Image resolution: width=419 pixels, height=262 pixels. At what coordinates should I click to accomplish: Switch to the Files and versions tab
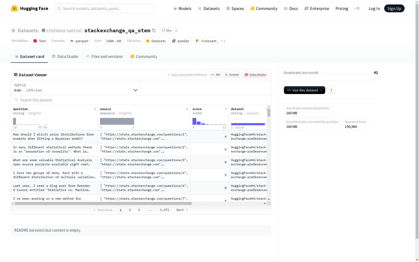coord(104,57)
